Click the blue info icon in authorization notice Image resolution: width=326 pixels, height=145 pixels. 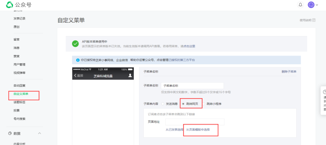(78, 60)
